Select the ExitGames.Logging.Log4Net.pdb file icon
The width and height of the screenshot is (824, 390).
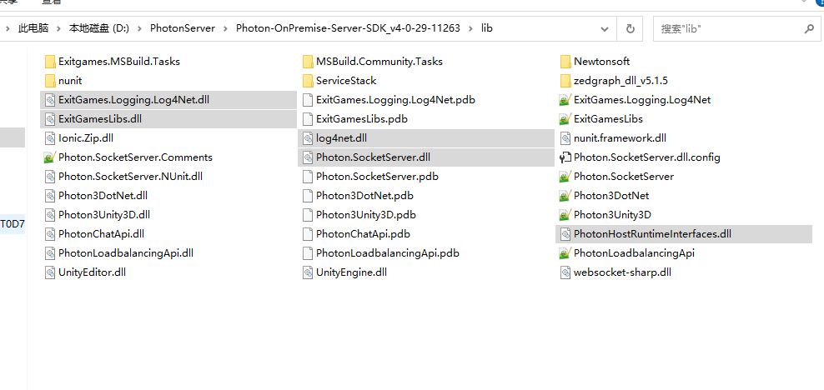(308, 100)
